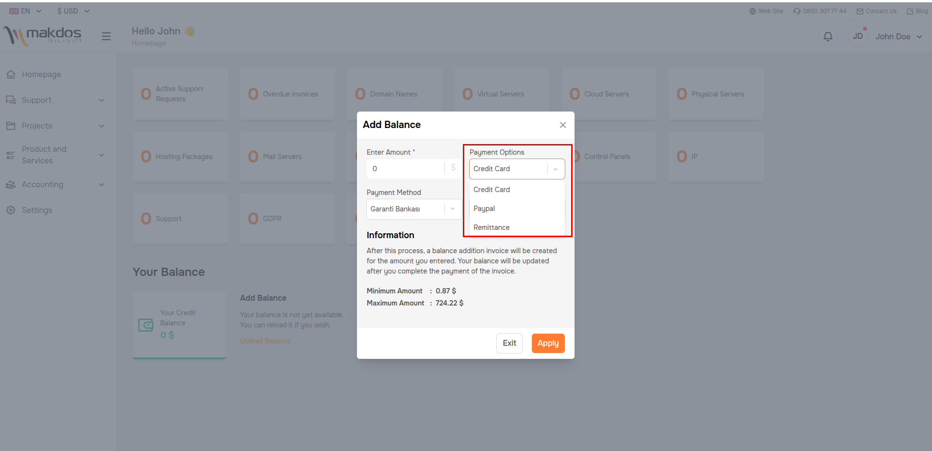Open the Garanti Bankası payment method dropdown
The width and height of the screenshot is (932, 451).
(x=414, y=209)
